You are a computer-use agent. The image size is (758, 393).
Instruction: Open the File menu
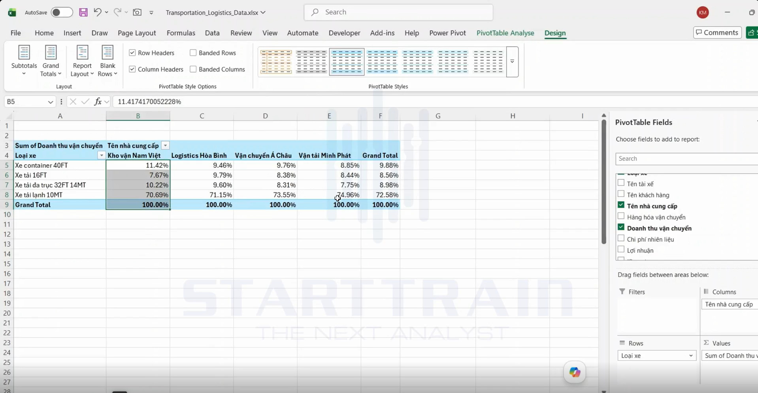(16, 33)
